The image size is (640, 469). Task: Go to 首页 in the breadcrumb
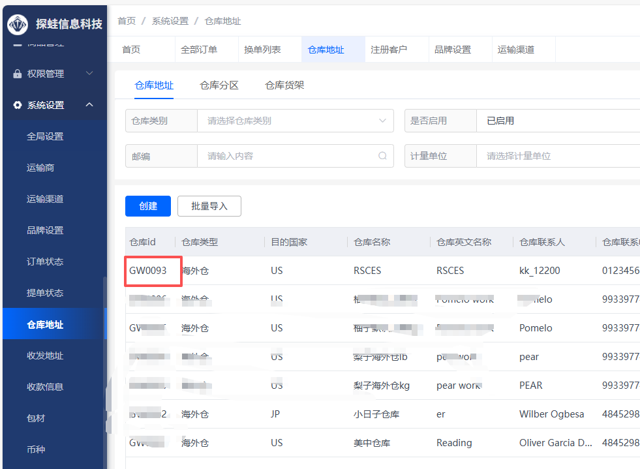(127, 22)
